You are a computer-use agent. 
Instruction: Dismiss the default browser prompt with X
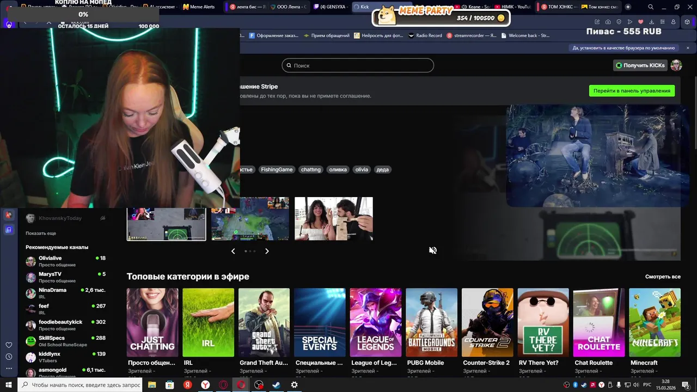tap(687, 48)
